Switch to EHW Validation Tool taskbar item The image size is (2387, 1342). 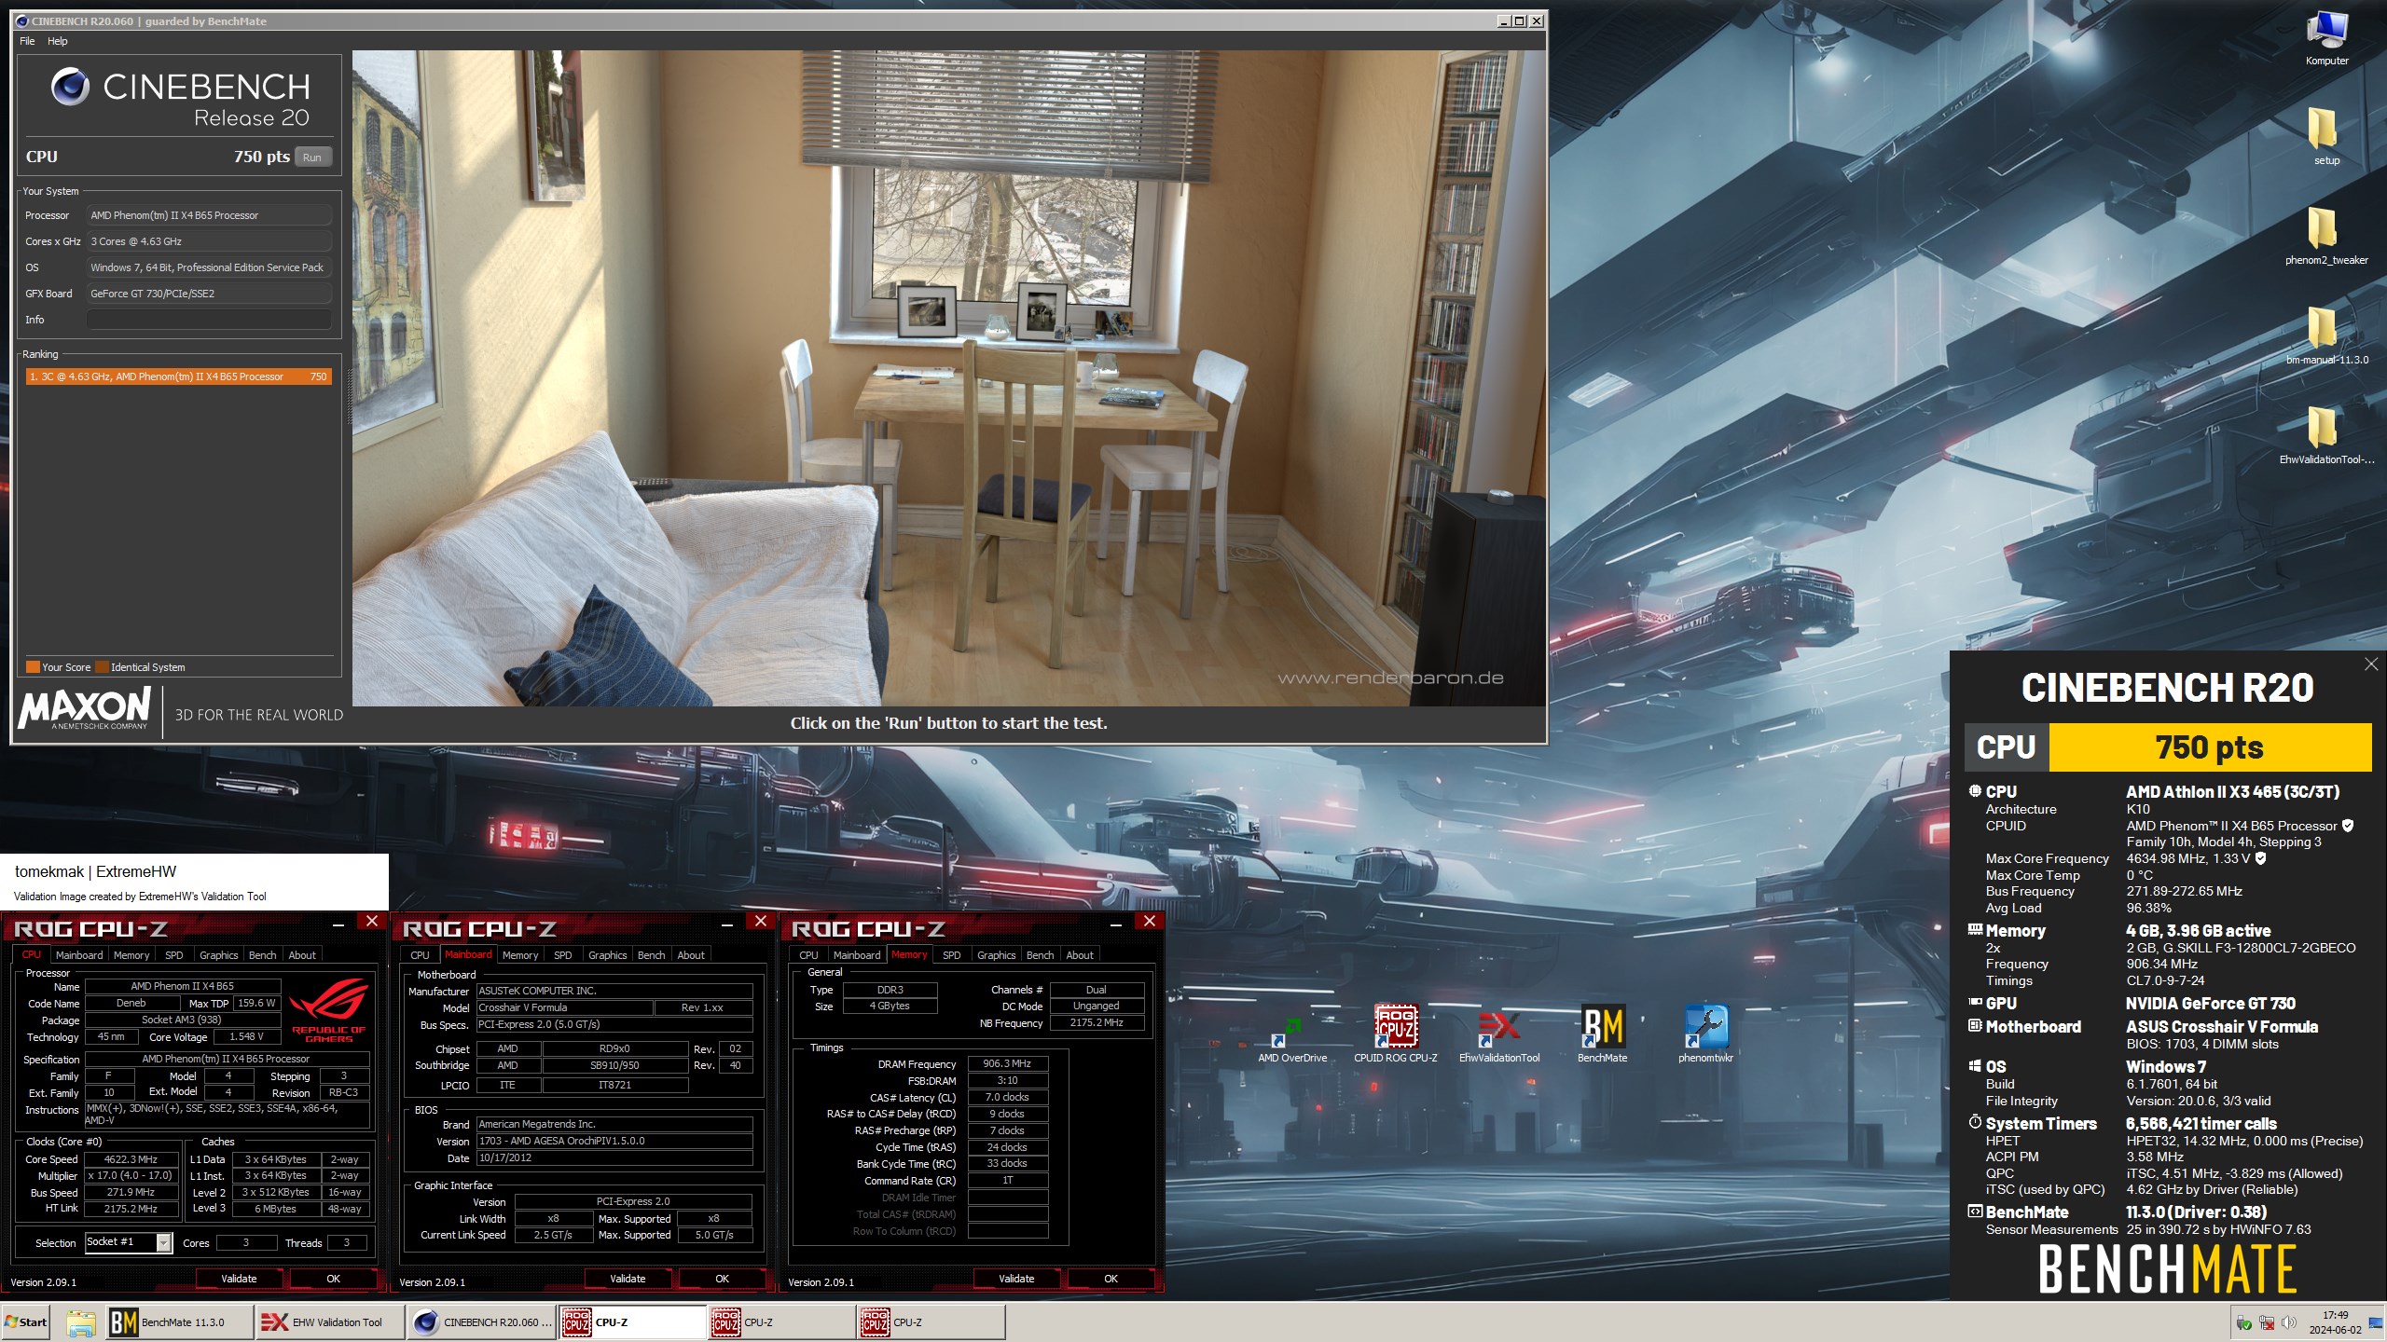point(330,1322)
